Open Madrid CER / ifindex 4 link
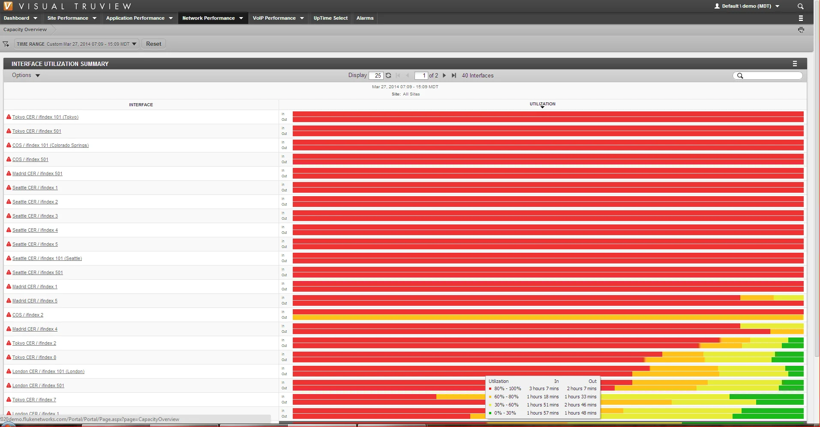Image resolution: width=820 pixels, height=427 pixels. tap(35, 329)
